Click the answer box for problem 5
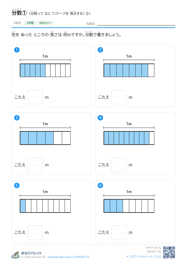 coord(35,233)
